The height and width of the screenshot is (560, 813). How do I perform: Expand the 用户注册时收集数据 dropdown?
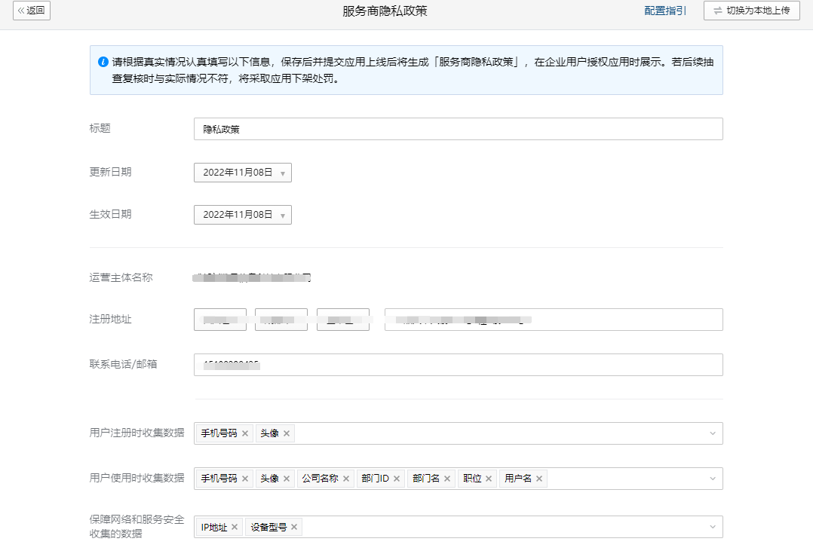click(712, 433)
